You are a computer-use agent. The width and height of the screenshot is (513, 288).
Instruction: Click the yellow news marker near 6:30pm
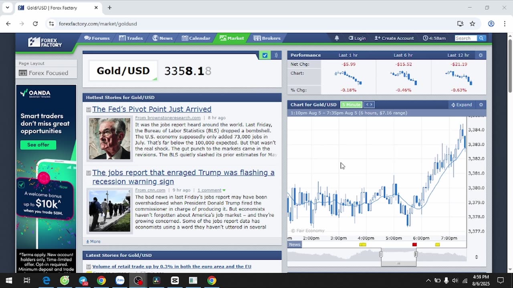coord(437,244)
